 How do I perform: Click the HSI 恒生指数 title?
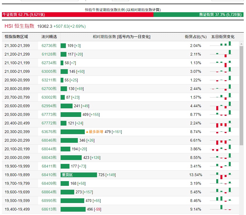tap(19, 26)
